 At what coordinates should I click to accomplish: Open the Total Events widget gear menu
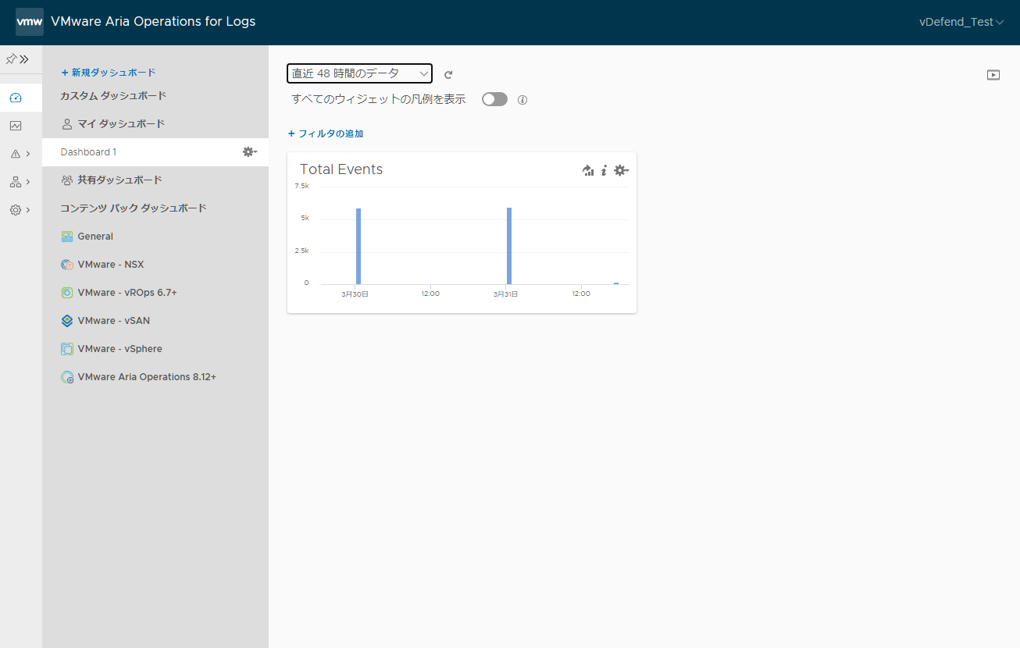point(622,170)
